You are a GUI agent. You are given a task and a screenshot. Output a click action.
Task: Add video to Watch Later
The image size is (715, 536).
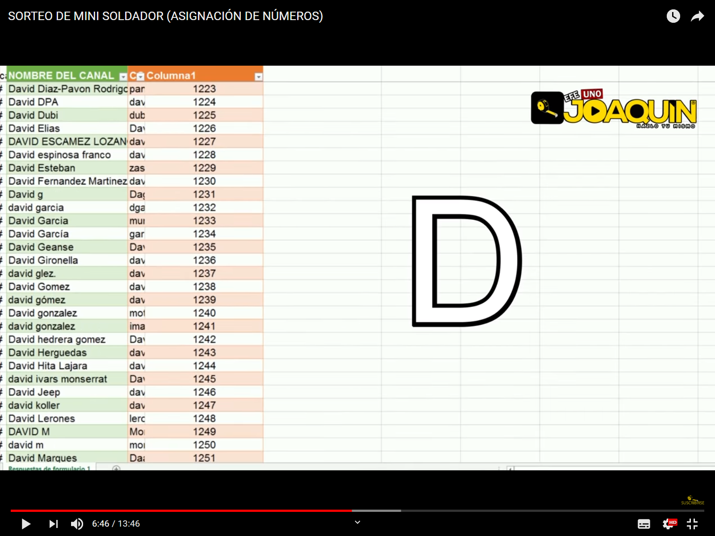click(673, 17)
